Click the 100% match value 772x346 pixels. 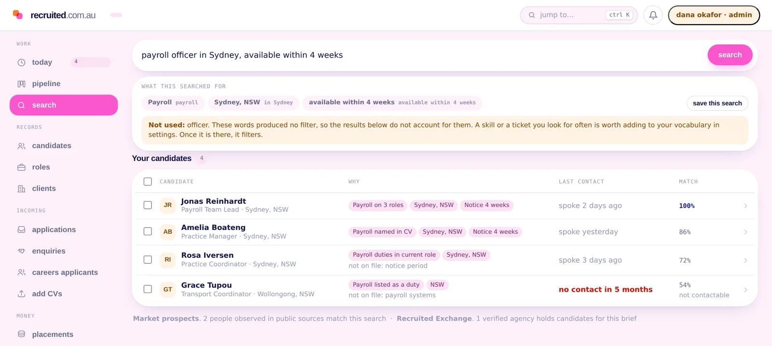coord(687,206)
